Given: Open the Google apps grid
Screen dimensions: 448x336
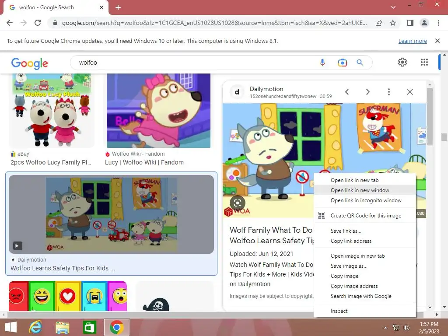Looking at the screenshot, I should point(424,62).
